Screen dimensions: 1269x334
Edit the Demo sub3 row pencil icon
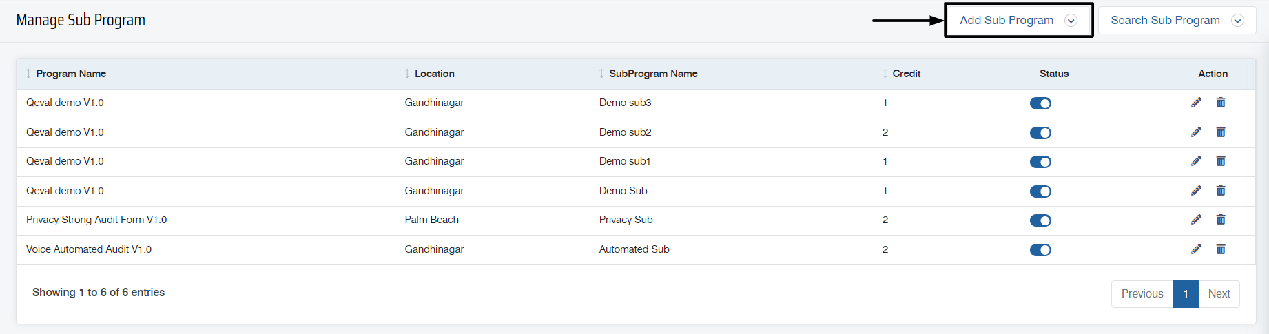pyautogui.click(x=1196, y=103)
